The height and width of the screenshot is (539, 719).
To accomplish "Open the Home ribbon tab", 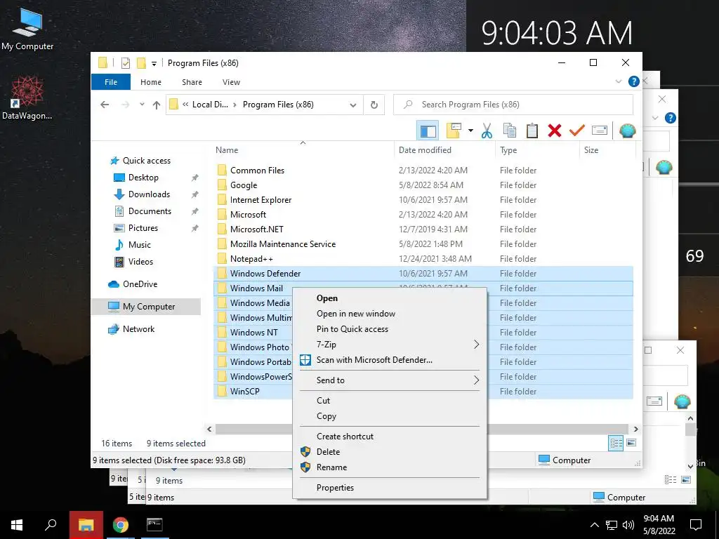I will pos(151,82).
